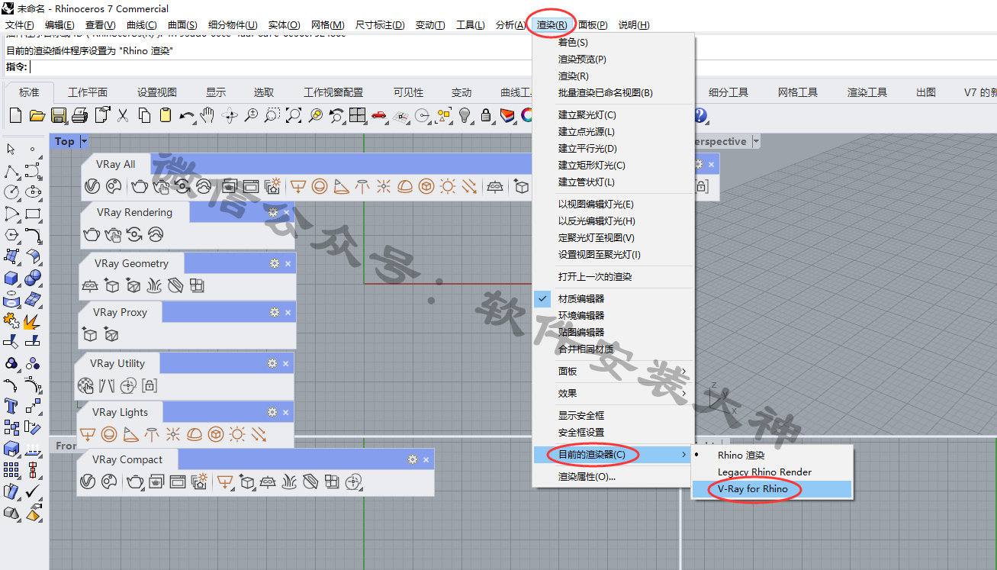Open the Perspective viewport dropdown arrow
Image resolution: width=997 pixels, height=570 pixels.
click(756, 141)
